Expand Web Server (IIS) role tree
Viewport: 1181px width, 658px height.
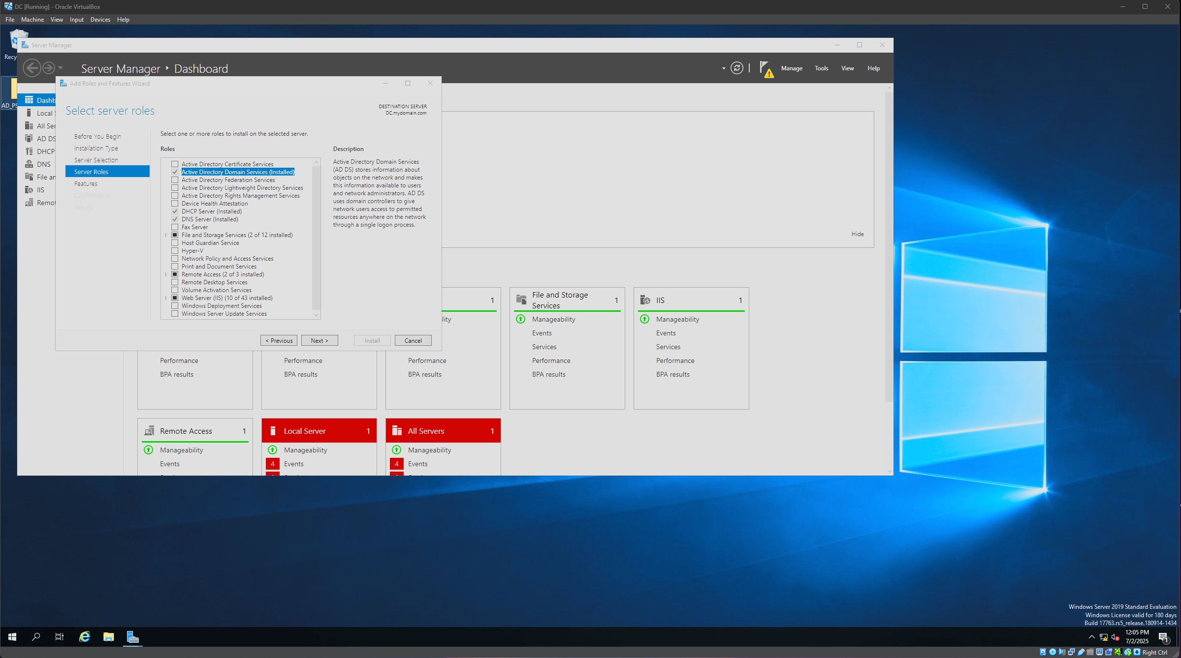166,298
